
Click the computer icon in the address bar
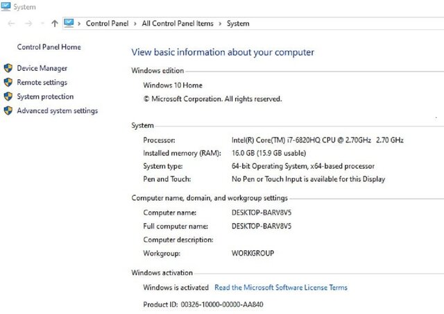(x=69, y=23)
